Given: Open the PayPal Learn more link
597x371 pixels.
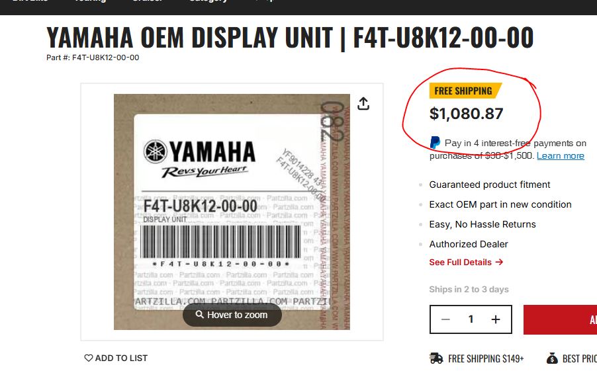Looking at the screenshot, I should pyautogui.click(x=560, y=155).
